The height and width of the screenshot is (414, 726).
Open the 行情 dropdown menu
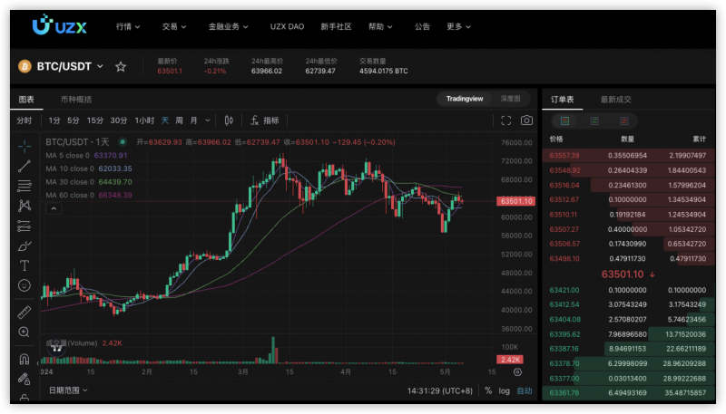tap(128, 27)
